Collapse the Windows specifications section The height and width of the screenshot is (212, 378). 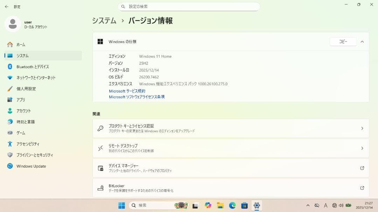point(362,42)
